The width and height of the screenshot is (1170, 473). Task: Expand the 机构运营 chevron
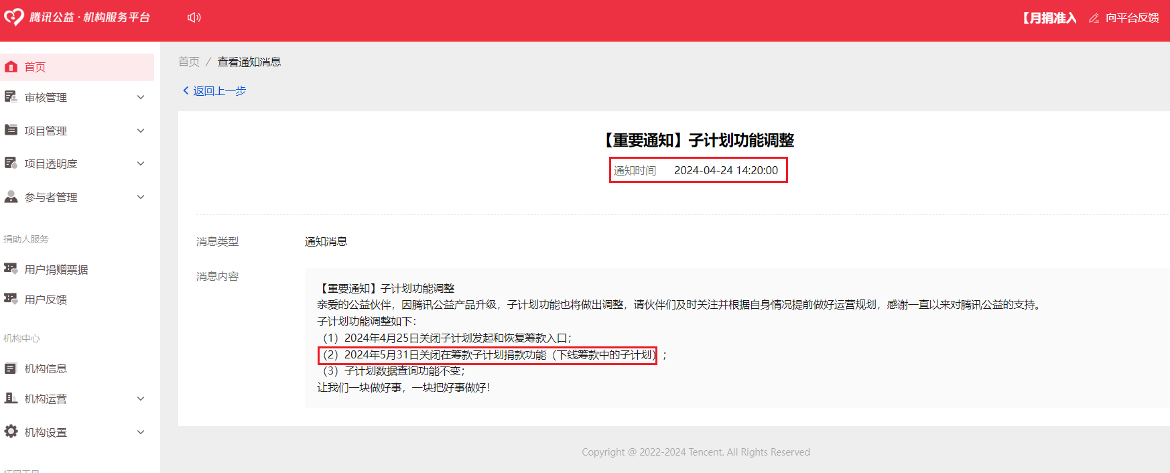pos(141,399)
